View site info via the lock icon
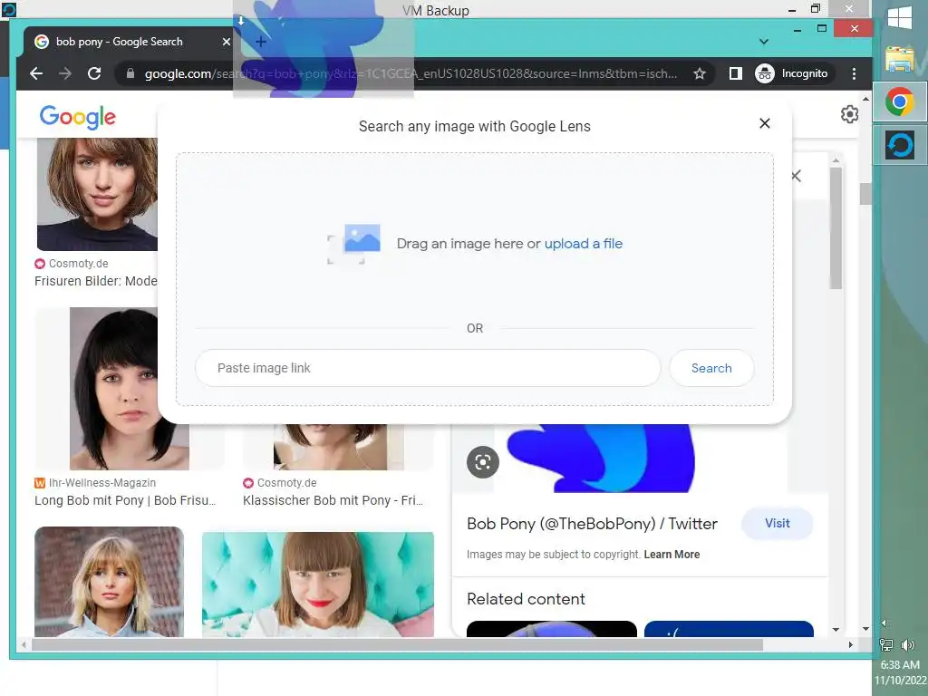The width and height of the screenshot is (928, 696). [130, 73]
